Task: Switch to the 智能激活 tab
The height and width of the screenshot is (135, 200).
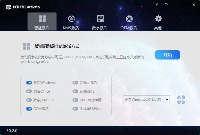Action: (42, 21)
